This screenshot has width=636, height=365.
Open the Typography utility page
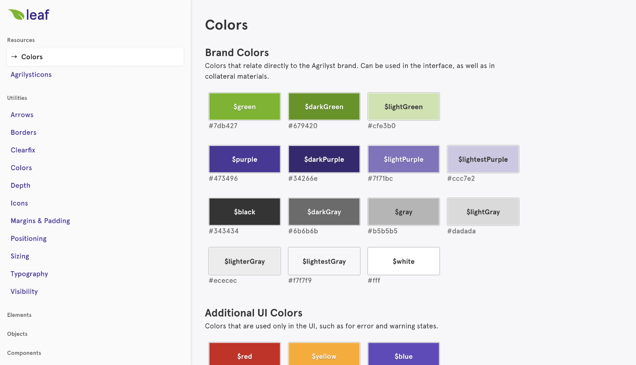(x=29, y=274)
